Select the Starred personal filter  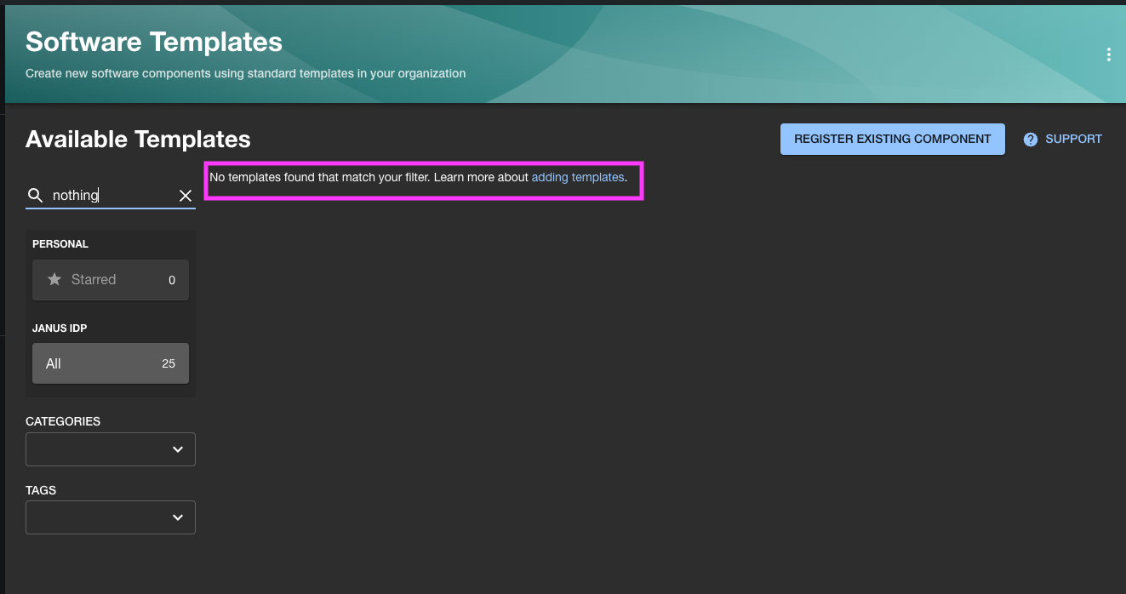tap(111, 280)
